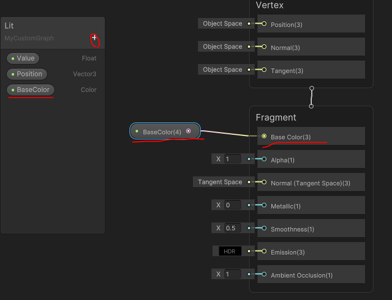Open Object Space dropdown for Normal
The width and height of the screenshot is (392, 300).
pyautogui.click(x=223, y=47)
